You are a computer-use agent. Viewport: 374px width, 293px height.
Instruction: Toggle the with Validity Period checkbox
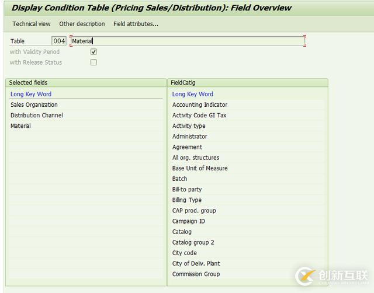pyautogui.click(x=93, y=52)
